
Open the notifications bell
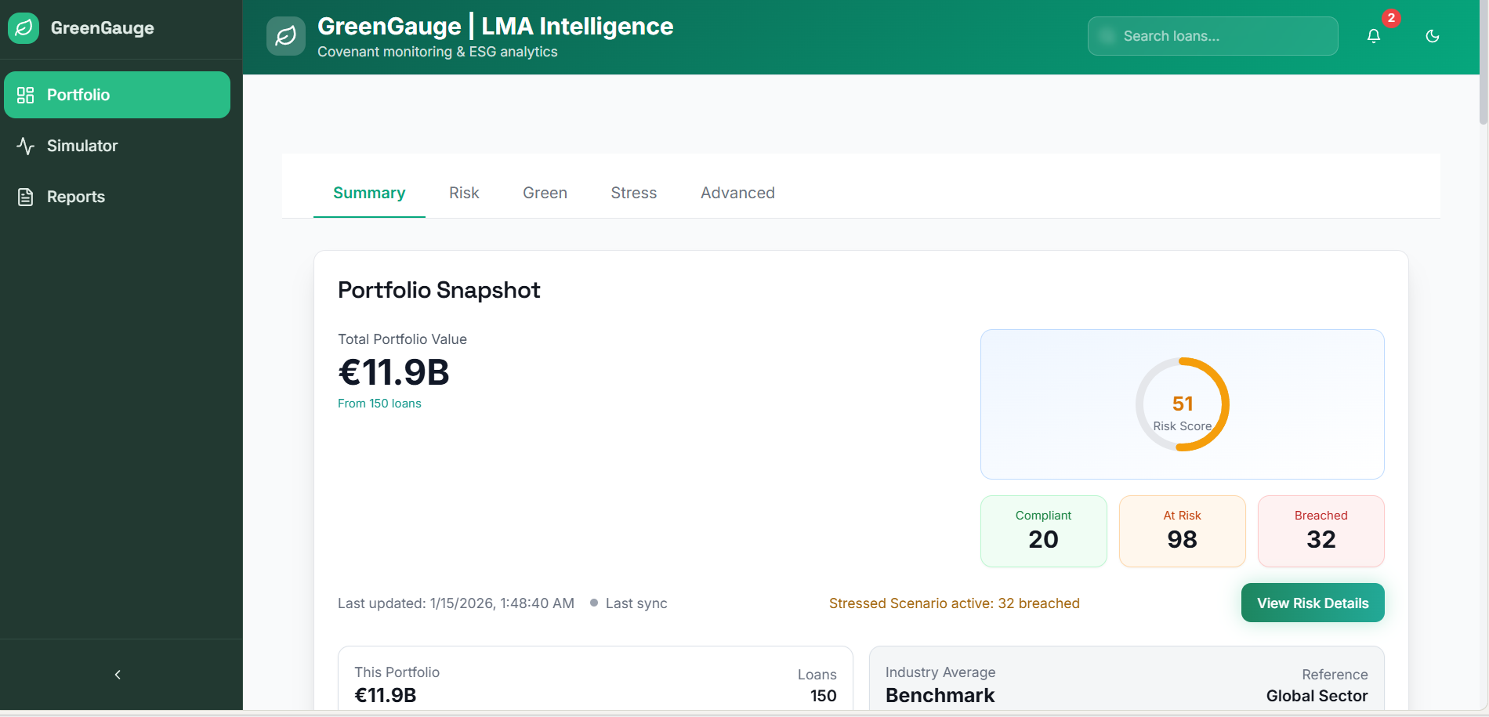pos(1373,36)
